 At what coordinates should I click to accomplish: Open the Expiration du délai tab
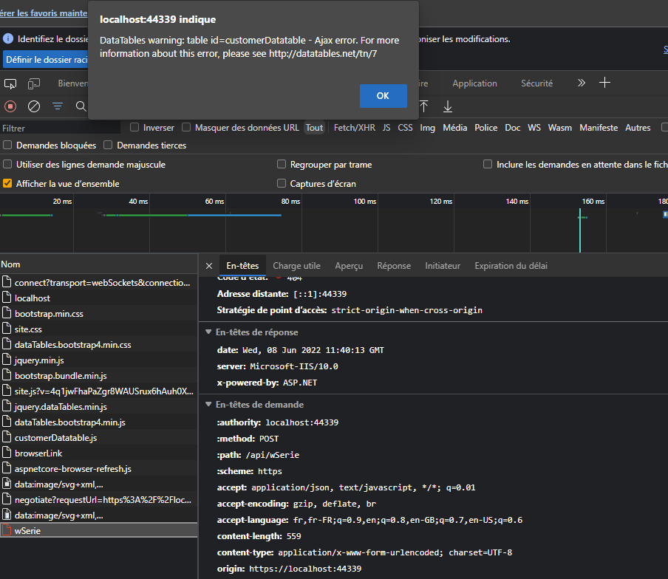[511, 266]
